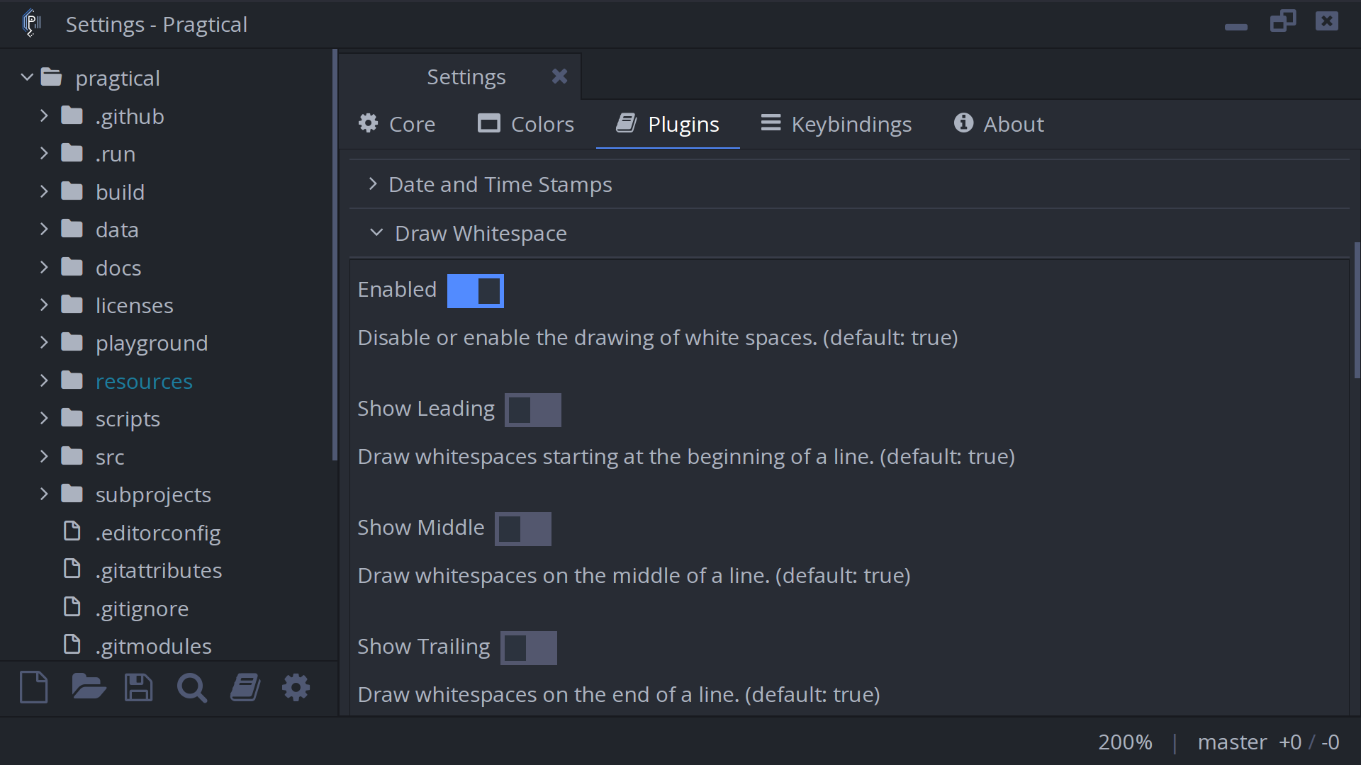The width and height of the screenshot is (1361, 765).
Task: Click the Pragtical application logo icon
Action: point(31,23)
